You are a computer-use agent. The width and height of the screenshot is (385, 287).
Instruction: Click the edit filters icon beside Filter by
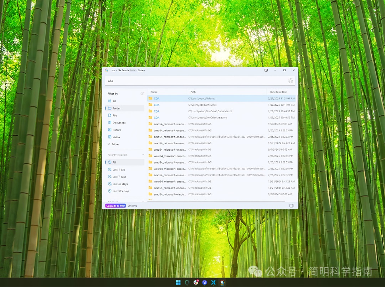(x=142, y=94)
